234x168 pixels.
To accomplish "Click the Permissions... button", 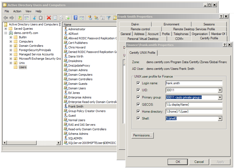I will click(x=143, y=135).
